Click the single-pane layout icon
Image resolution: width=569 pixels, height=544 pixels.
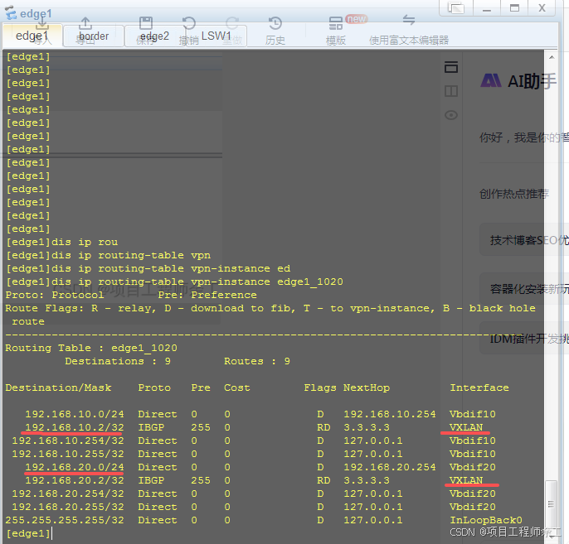tap(451, 67)
